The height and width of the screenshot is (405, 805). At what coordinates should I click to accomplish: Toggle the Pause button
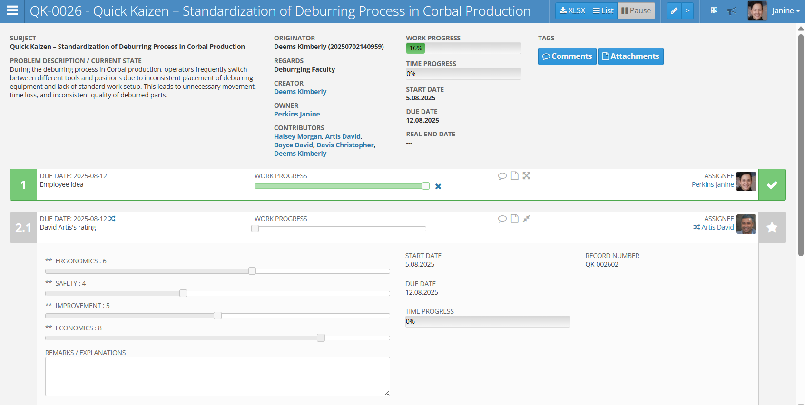coord(636,10)
